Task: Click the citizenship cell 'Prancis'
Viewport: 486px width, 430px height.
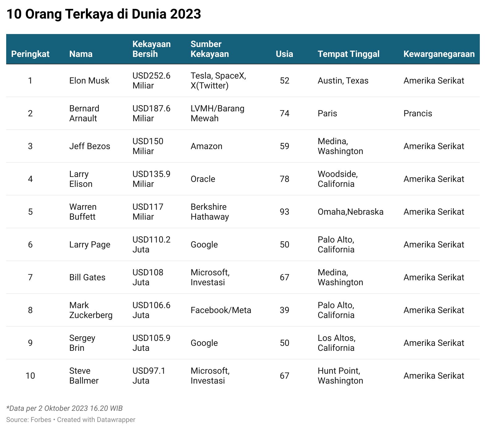Action: click(x=418, y=114)
